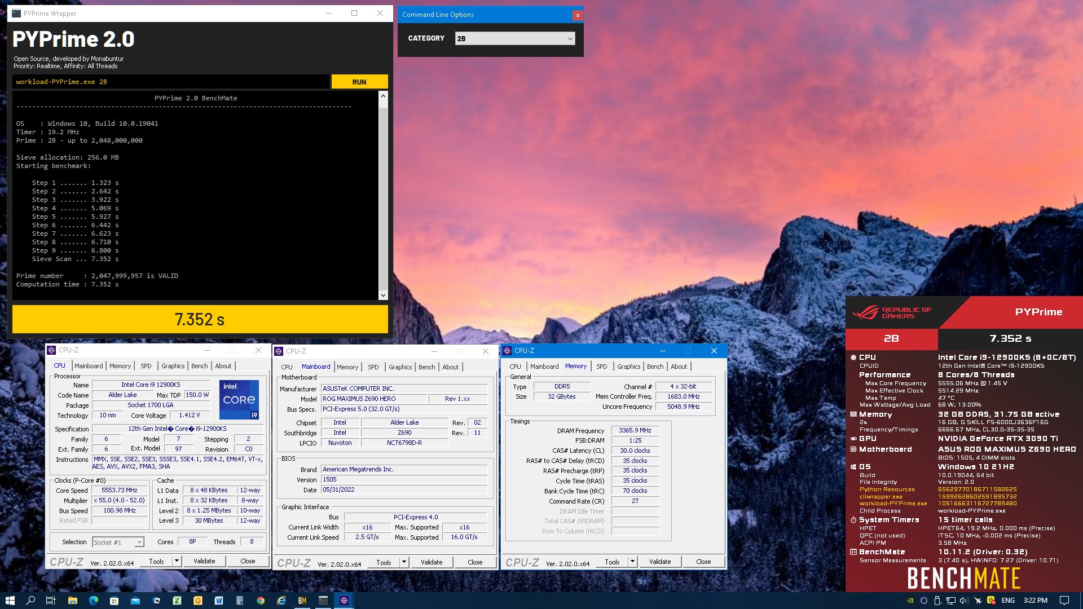Viewport: 1083px width, 609px height.
Task: Open Cortana circle tray icon
Action: pyautogui.click(x=923, y=601)
